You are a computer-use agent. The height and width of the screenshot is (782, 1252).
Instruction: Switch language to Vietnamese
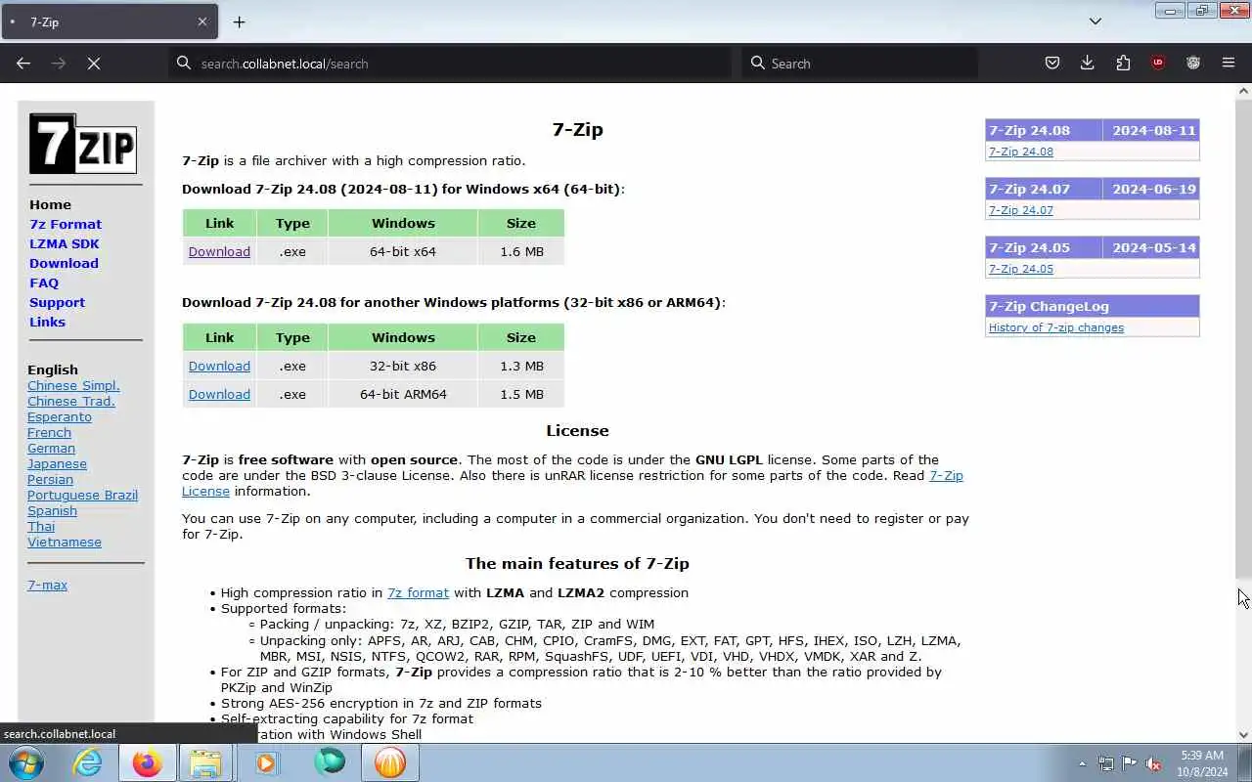tap(65, 542)
